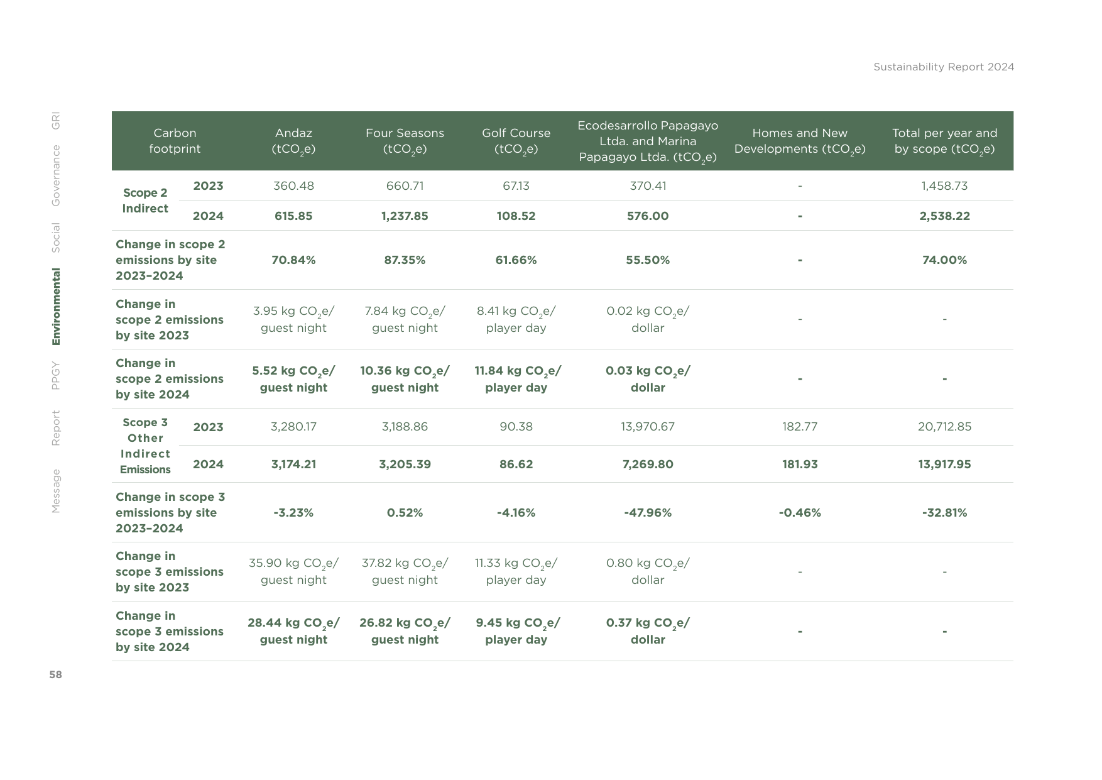
Task: Select the Andaz (tCO2e) column header
Action: click(x=293, y=141)
